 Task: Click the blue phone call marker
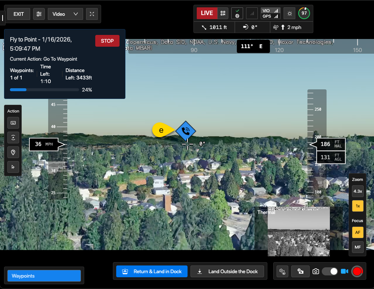click(x=186, y=131)
